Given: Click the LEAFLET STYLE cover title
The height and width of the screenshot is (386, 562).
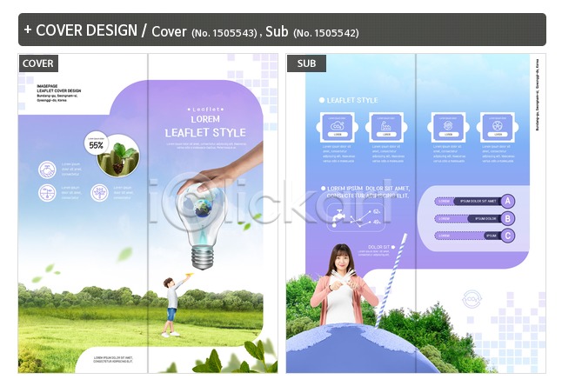Looking at the screenshot, I should pyautogui.click(x=205, y=133).
